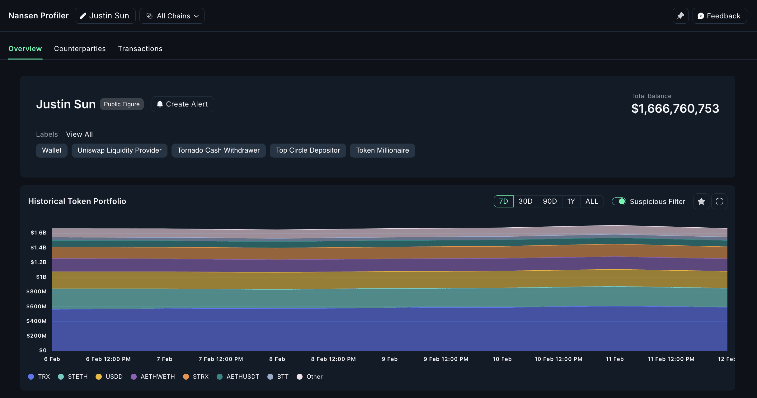Click the Public Figure badge
The width and height of the screenshot is (757, 398).
click(122, 104)
